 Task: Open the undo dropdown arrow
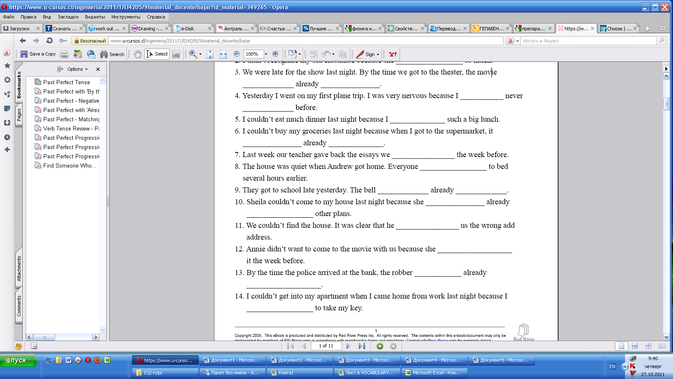pos(333,54)
